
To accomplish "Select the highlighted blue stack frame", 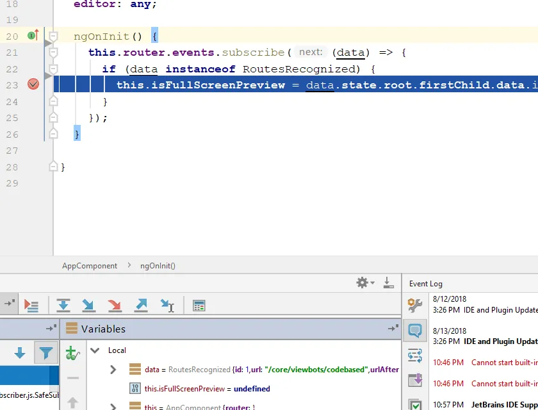I will tap(29, 375).
